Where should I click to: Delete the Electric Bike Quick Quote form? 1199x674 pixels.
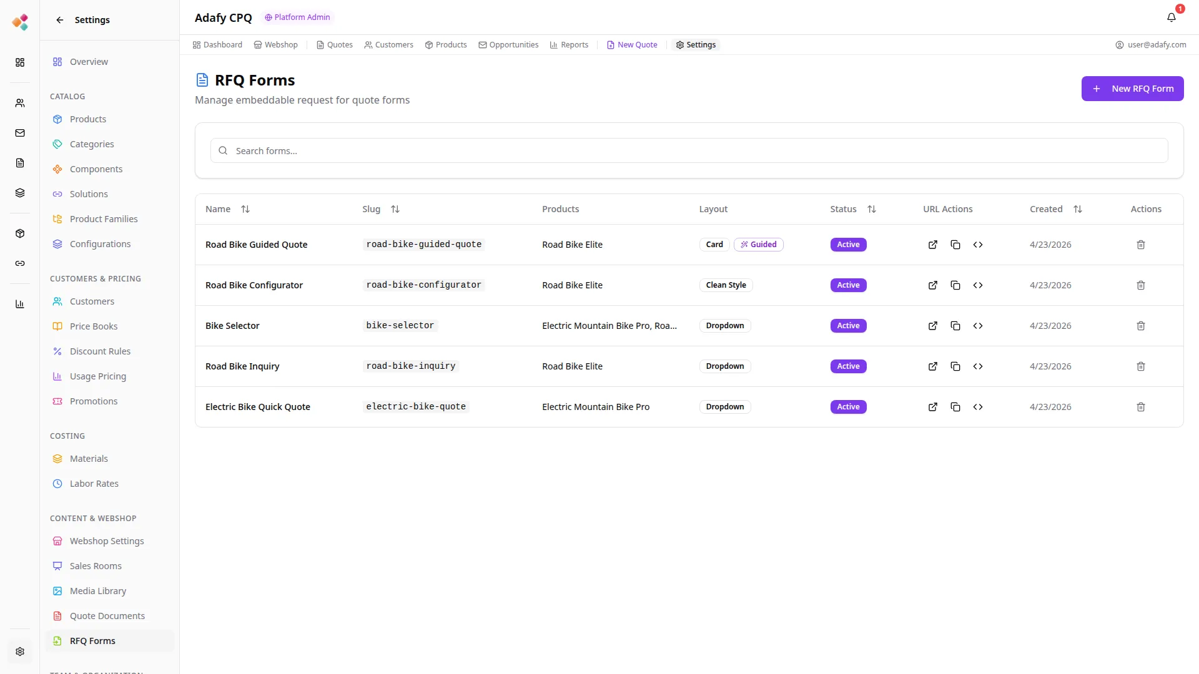[x=1140, y=407]
